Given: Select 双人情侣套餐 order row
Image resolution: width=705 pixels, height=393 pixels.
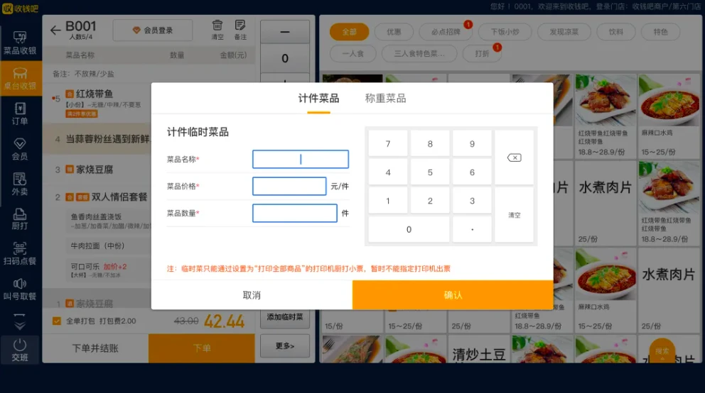Looking at the screenshot, I should pos(97,197).
